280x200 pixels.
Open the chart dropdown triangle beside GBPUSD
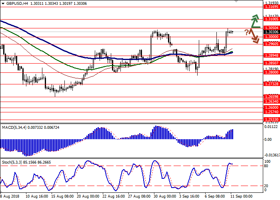pyautogui.click(x=3, y=4)
